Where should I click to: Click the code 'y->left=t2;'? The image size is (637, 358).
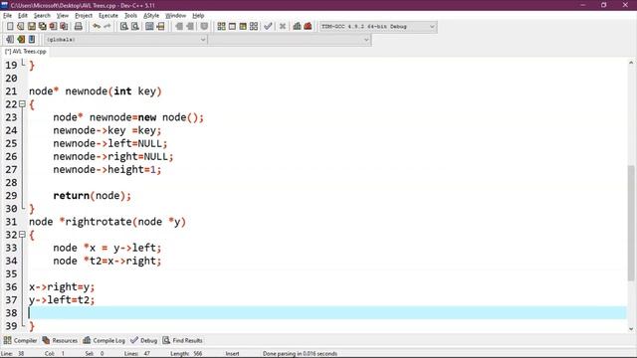(62, 300)
